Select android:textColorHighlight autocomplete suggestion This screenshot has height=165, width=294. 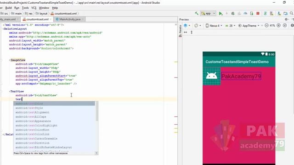54,126
